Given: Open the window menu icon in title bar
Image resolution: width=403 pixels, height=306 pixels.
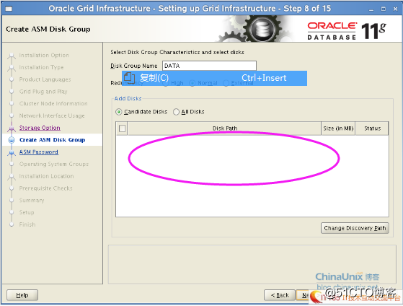Looking at the screenshot, I should (x=9, y=9).
